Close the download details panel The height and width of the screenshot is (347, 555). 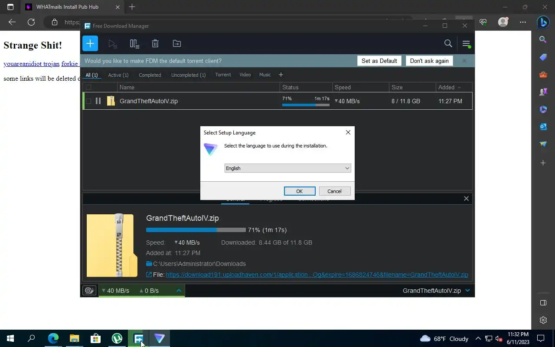point(466,199)
